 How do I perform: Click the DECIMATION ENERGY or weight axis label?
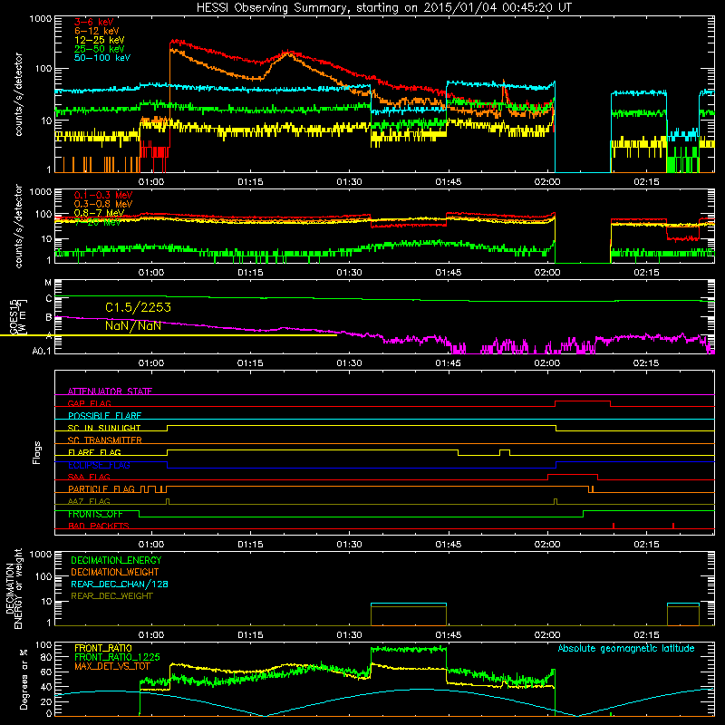click(14, 588)
